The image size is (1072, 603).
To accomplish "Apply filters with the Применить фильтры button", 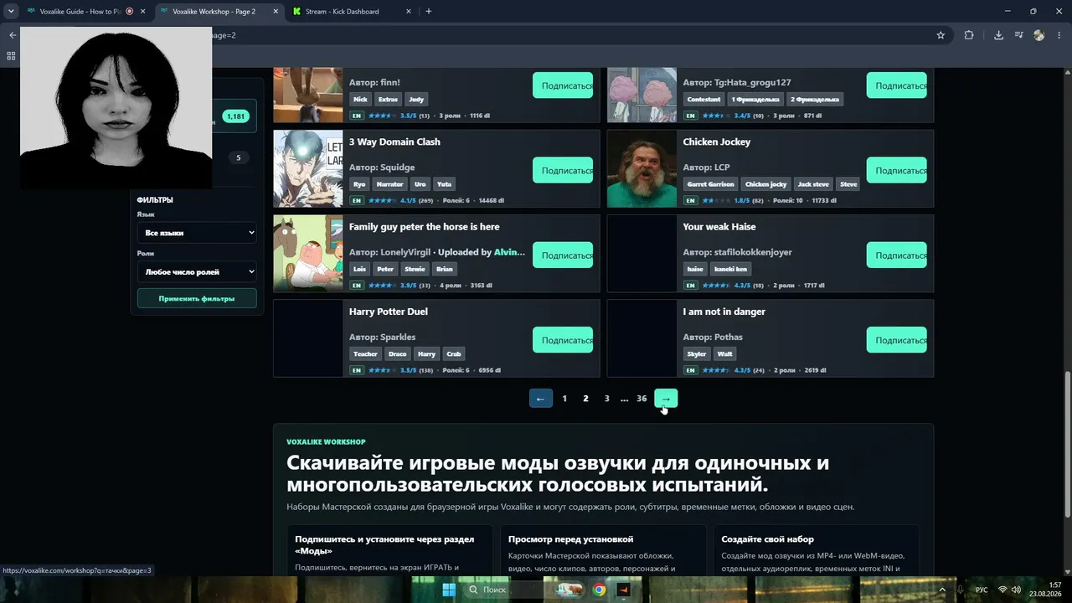I will (x=197, y=298).
